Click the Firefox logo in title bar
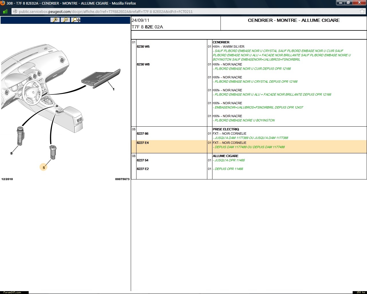 (x=3, y=3)
